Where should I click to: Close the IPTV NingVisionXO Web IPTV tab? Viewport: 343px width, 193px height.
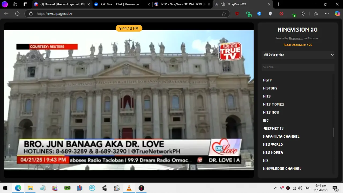[x=209, y=4]
